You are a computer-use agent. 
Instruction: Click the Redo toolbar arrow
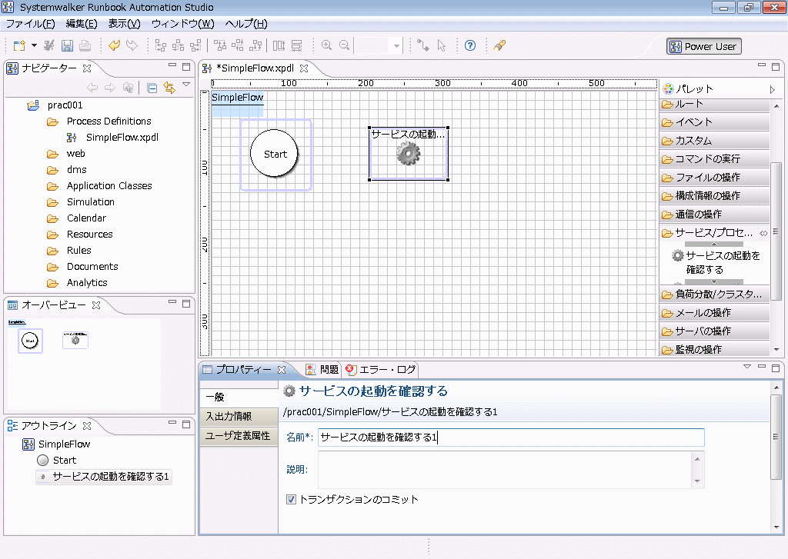coord(132,45)
